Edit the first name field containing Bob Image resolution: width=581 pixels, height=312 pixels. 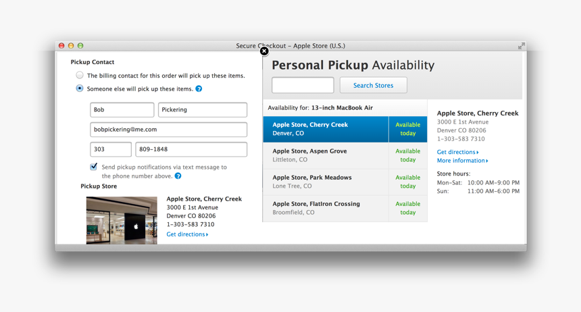122,109
